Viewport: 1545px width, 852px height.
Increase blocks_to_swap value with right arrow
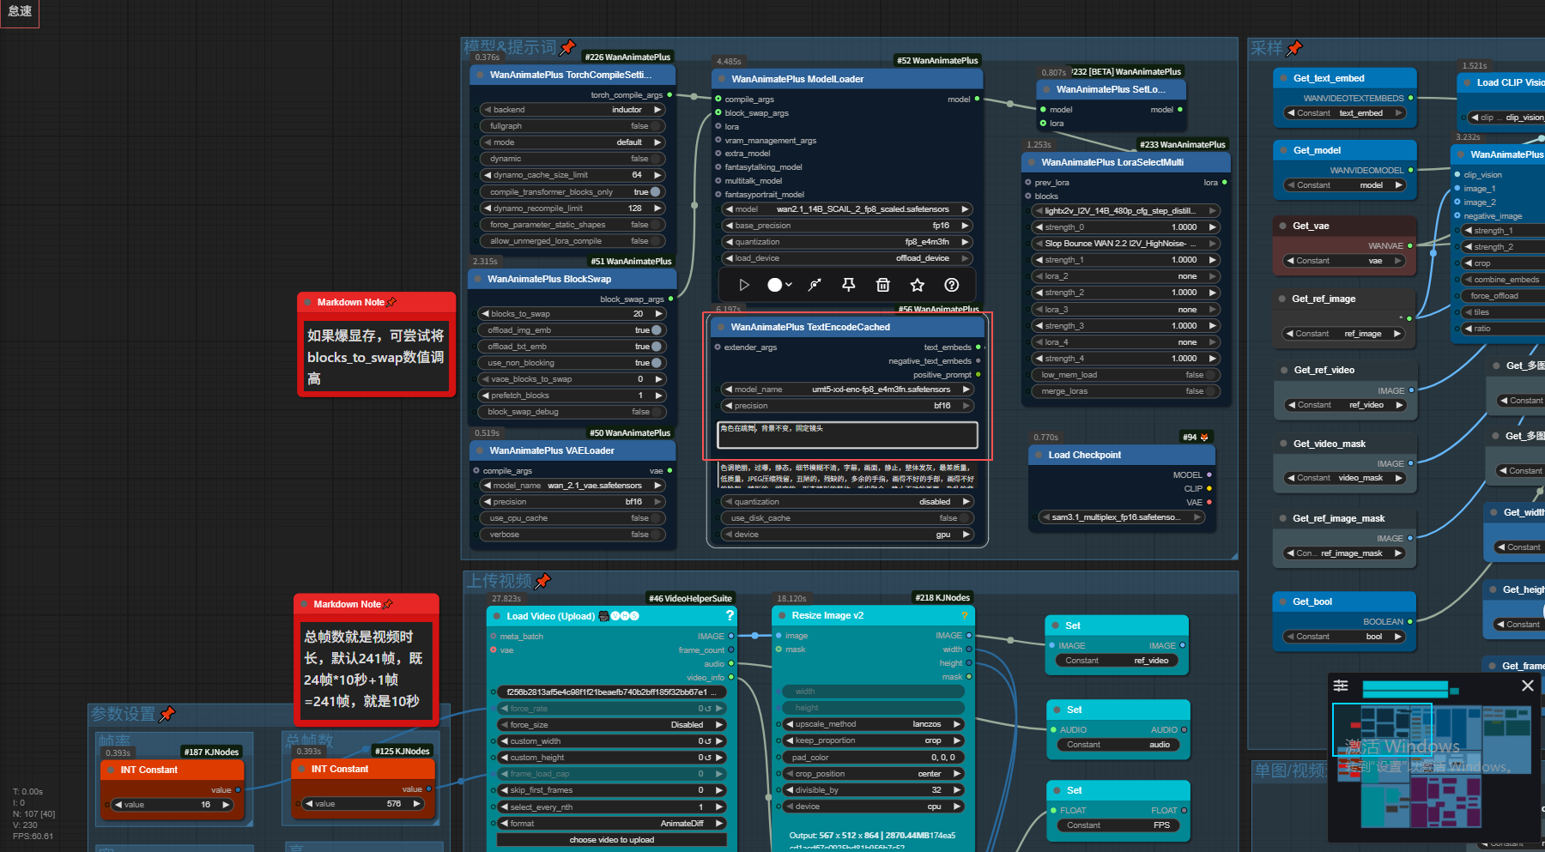coord(658,314)
